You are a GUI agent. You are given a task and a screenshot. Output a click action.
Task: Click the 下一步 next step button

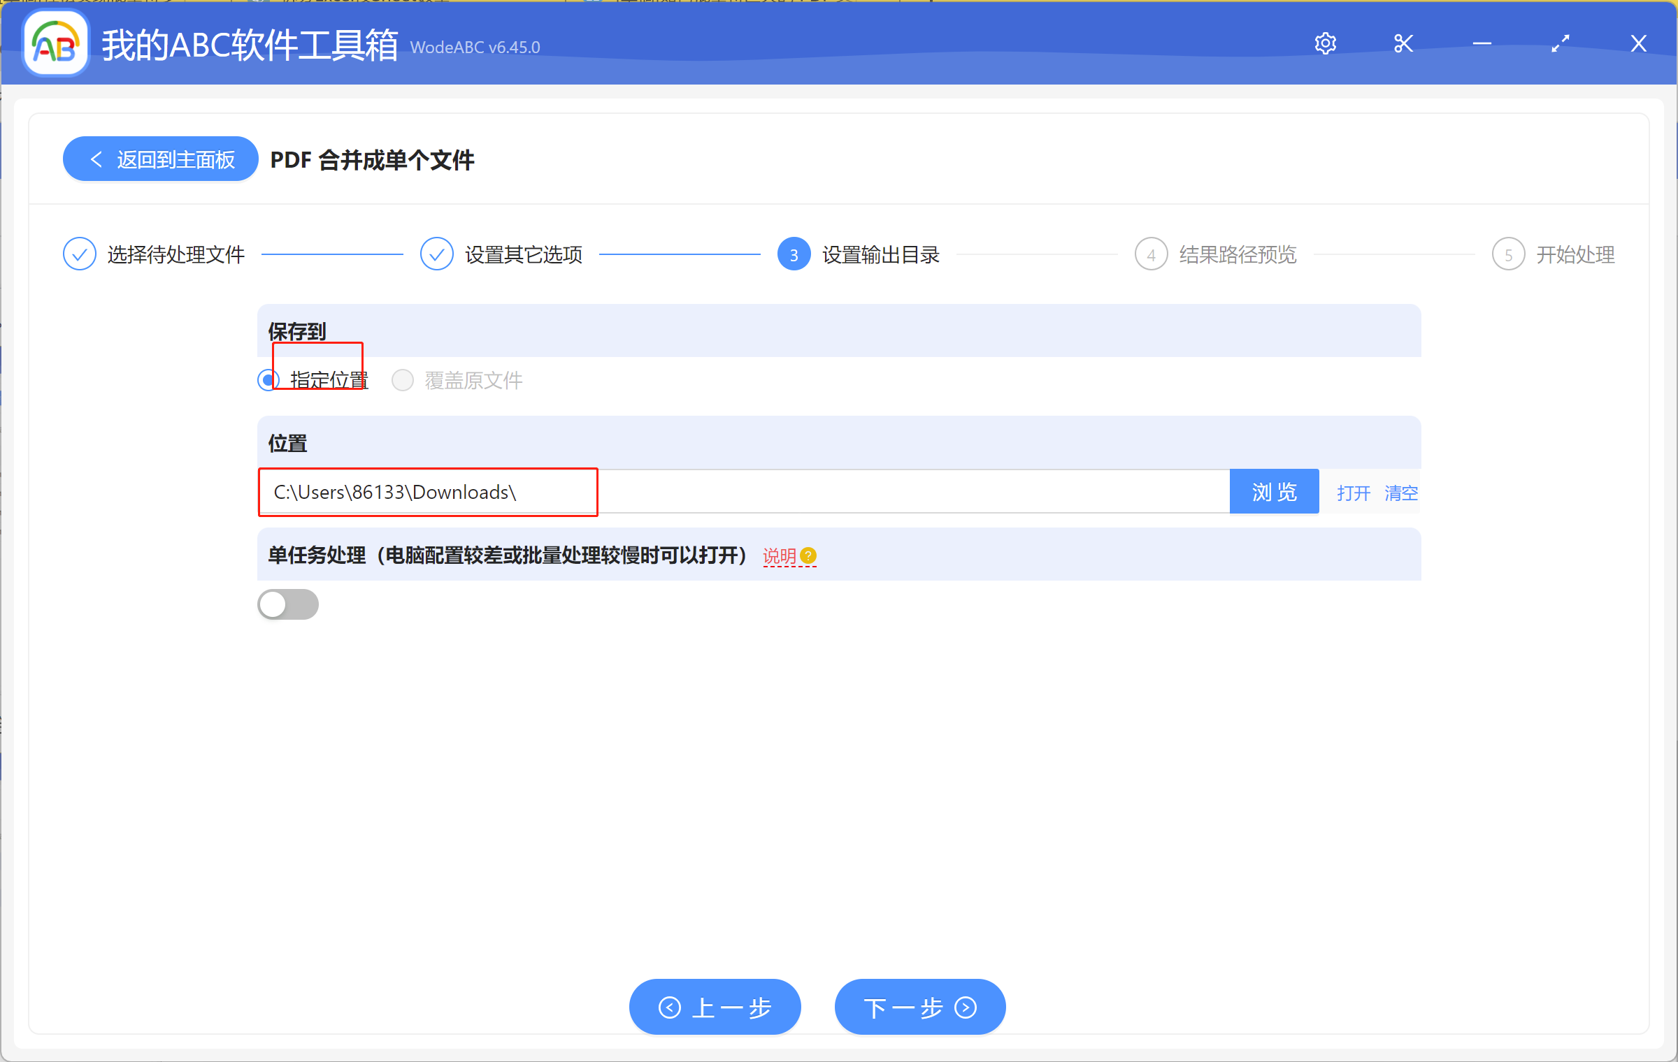tap(919, 1007)
